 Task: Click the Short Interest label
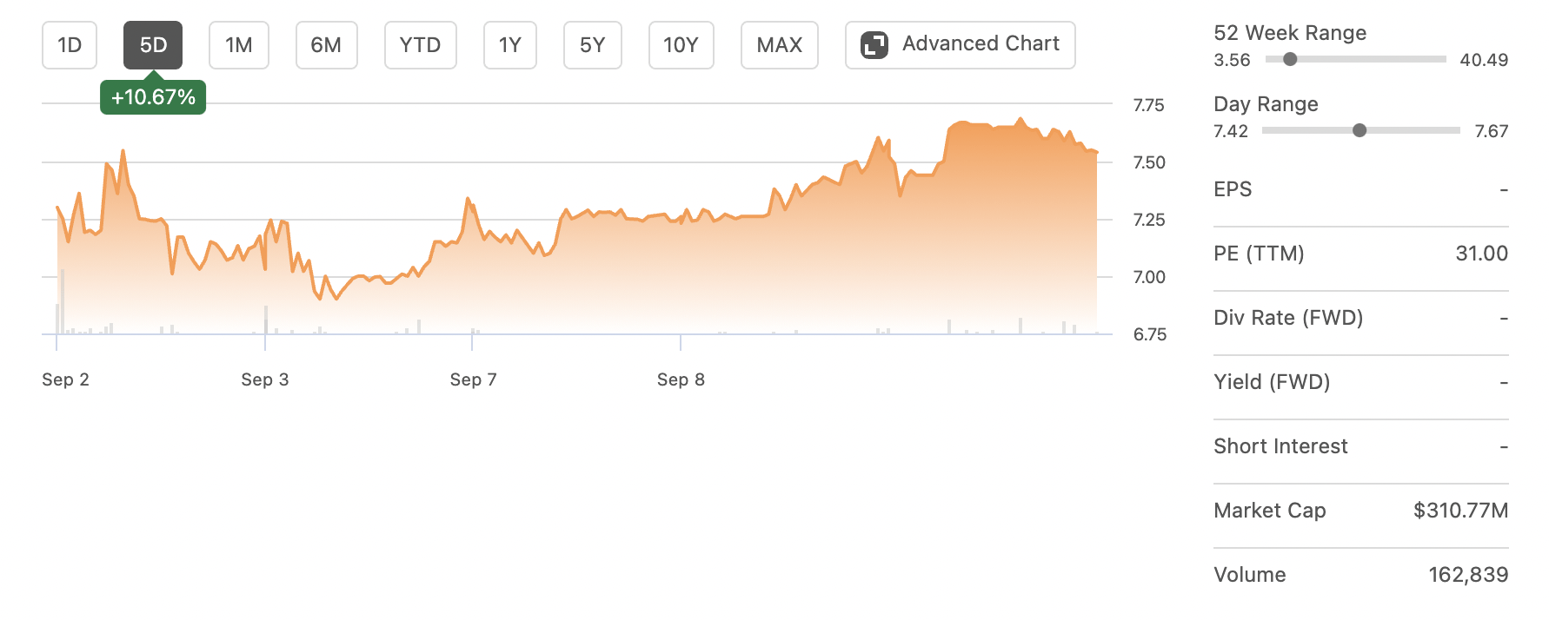coord(1280,446)
